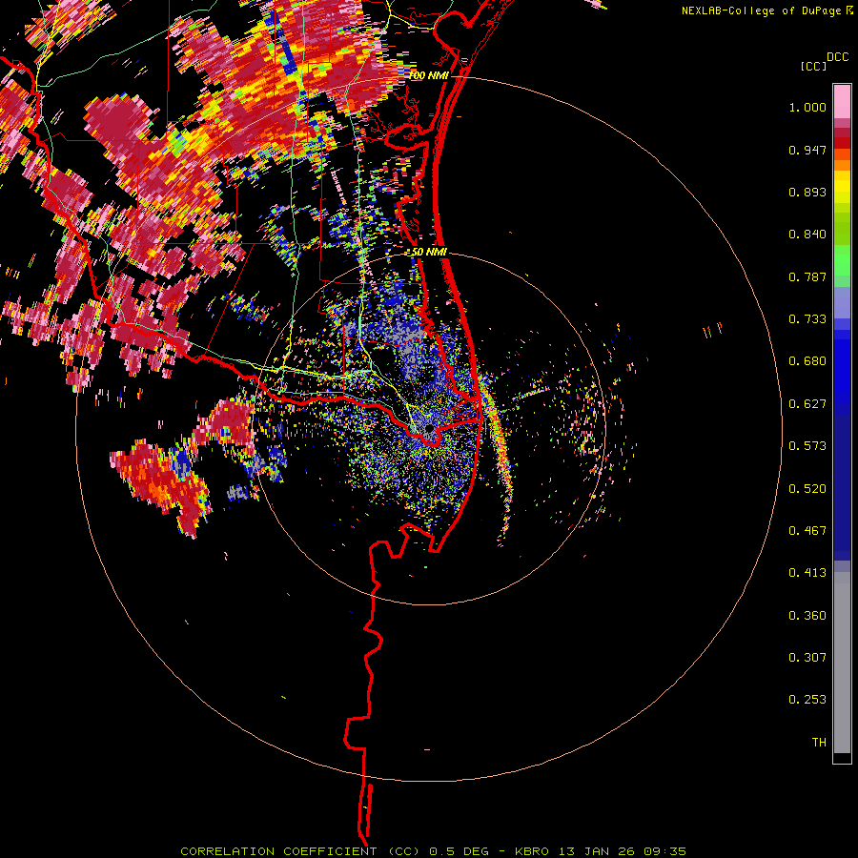Select the 0.893 scale value
Viewport: 858px width, 858px height.
[807, 192]
